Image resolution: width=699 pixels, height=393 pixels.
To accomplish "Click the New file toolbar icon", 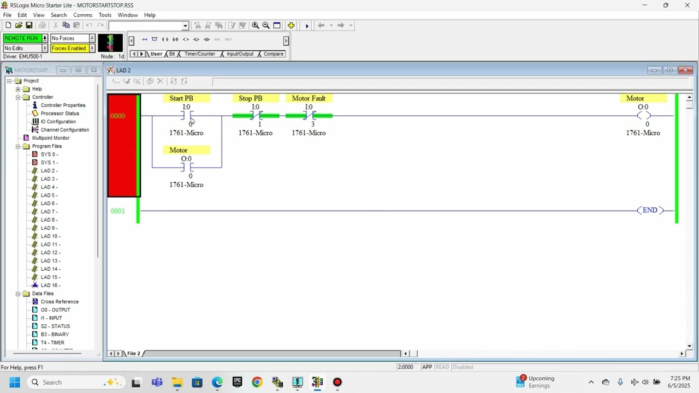I will [8, 26].
